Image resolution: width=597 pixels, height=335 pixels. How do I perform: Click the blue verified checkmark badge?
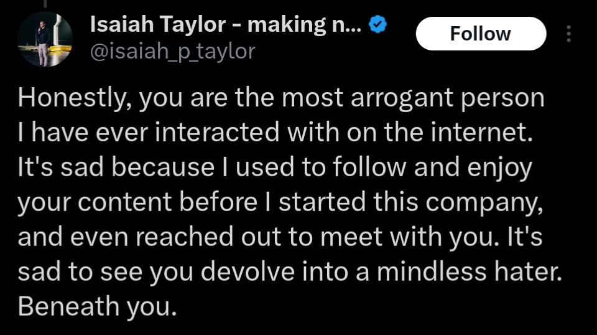[x=379, y=26]
